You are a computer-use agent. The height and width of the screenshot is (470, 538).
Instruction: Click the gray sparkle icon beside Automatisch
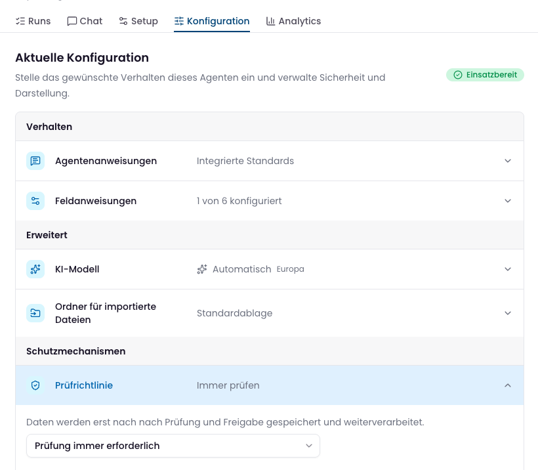(202, 269)
